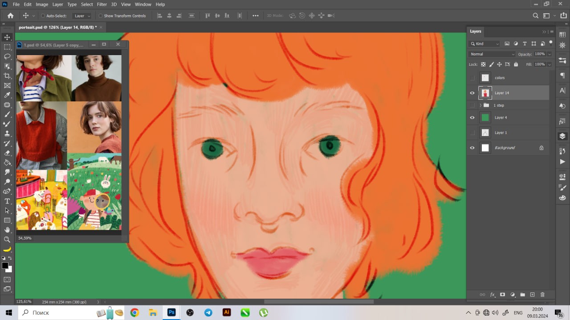570x320 pixels.
Task: Click the ENG language indicator
Action: pyautogui.click(x=518, y=312)
